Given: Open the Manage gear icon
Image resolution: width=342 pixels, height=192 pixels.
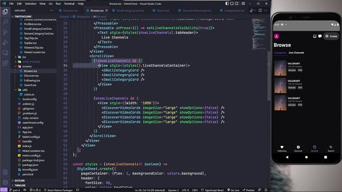Looking at the screenshot, I should (x=5, y=182).
